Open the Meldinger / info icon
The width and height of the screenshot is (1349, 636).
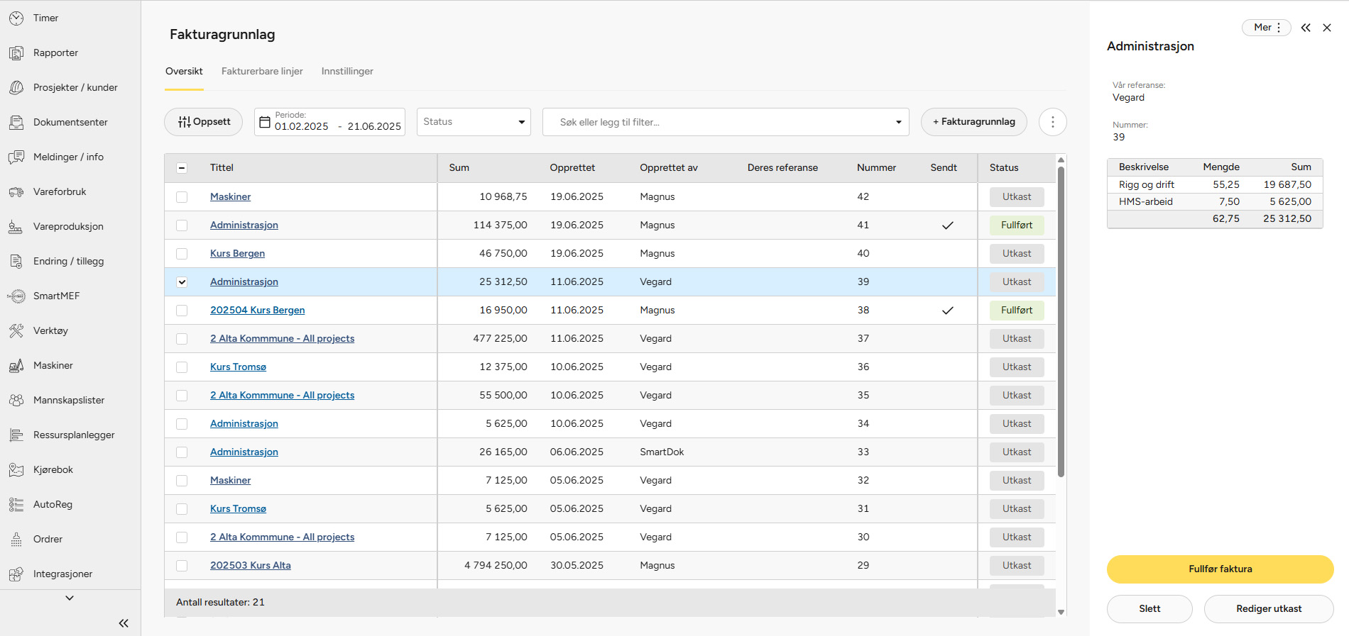coord(16,157)
